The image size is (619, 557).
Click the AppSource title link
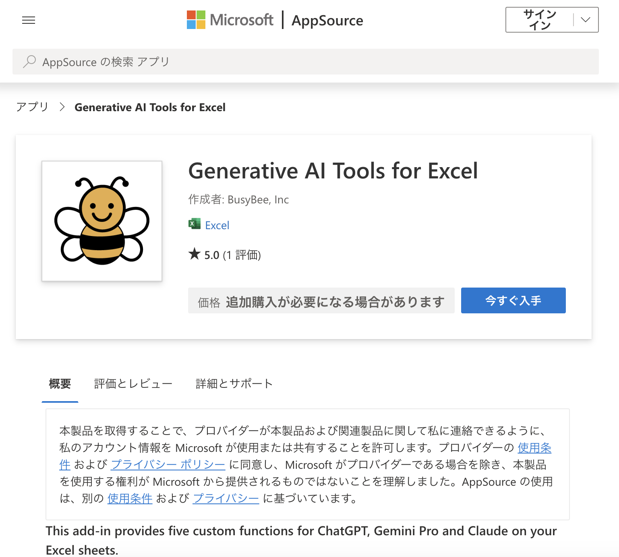tap(327, 21)
